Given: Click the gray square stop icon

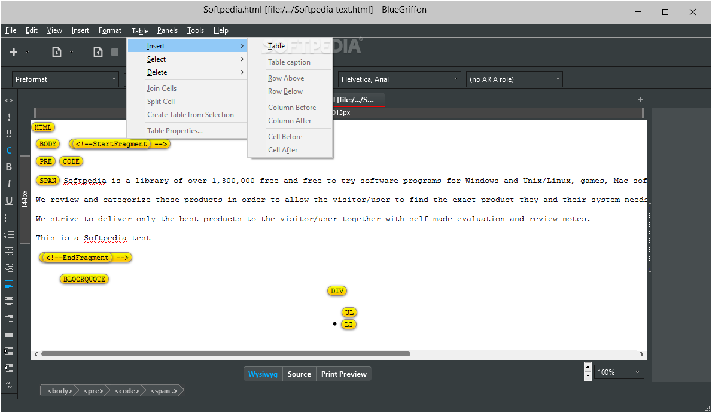Looking at the screenshot, I should [115, 52].
